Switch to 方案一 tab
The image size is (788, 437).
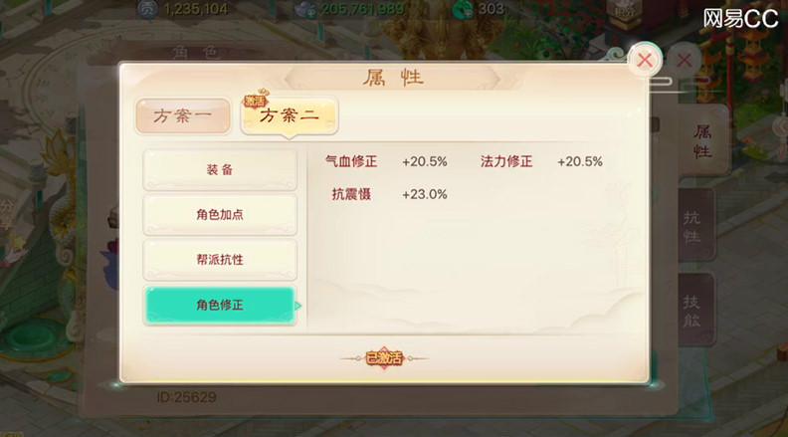pyautogui.click(x=183, y=116)
